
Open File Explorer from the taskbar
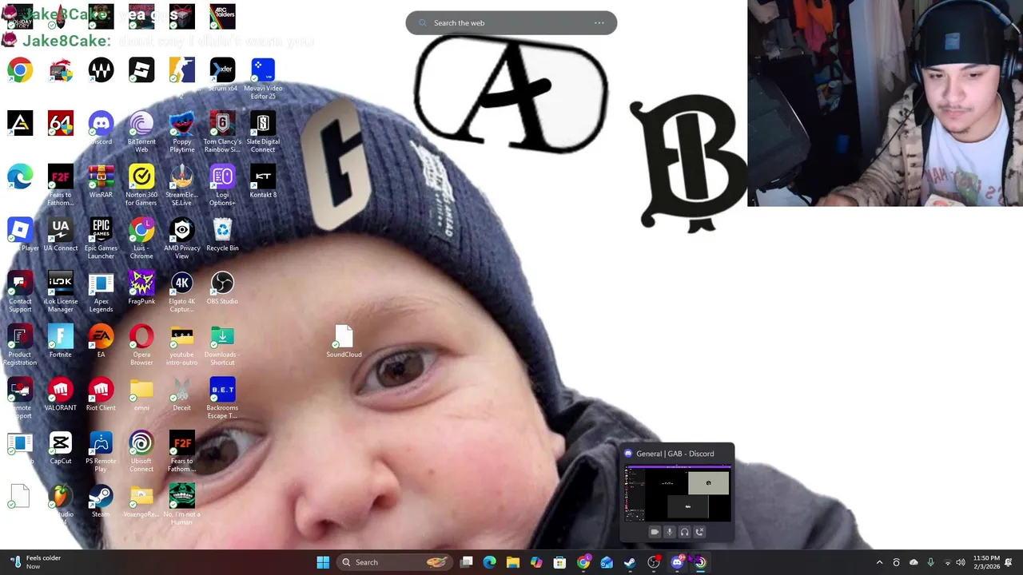point(513,562)
